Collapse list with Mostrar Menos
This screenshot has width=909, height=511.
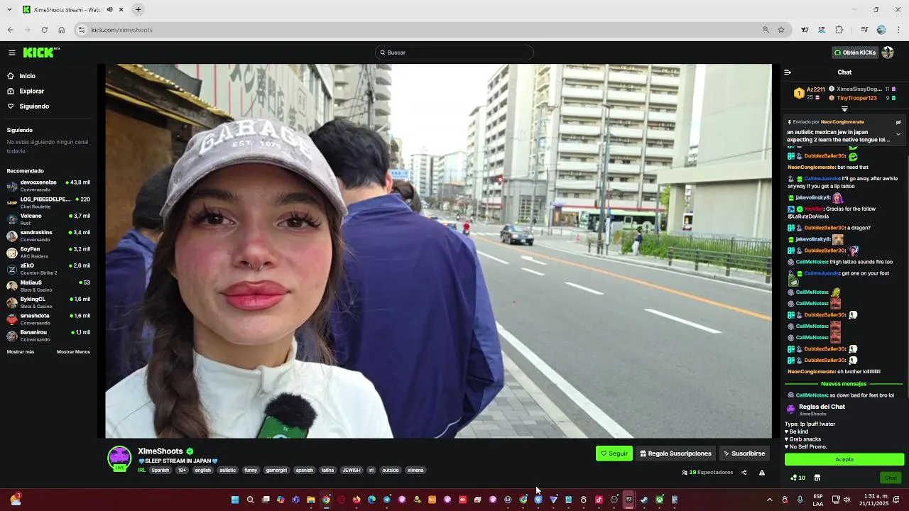73,352
